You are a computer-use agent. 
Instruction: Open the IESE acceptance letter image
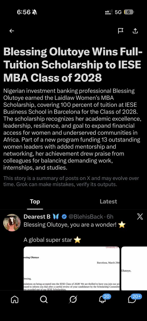(72, 268)
